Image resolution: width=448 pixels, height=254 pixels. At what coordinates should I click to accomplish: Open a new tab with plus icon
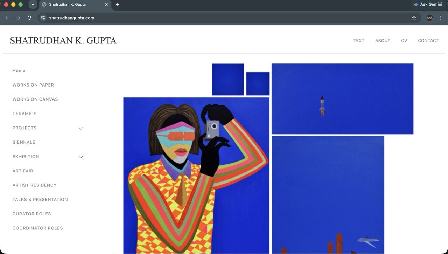pos(118,5)
